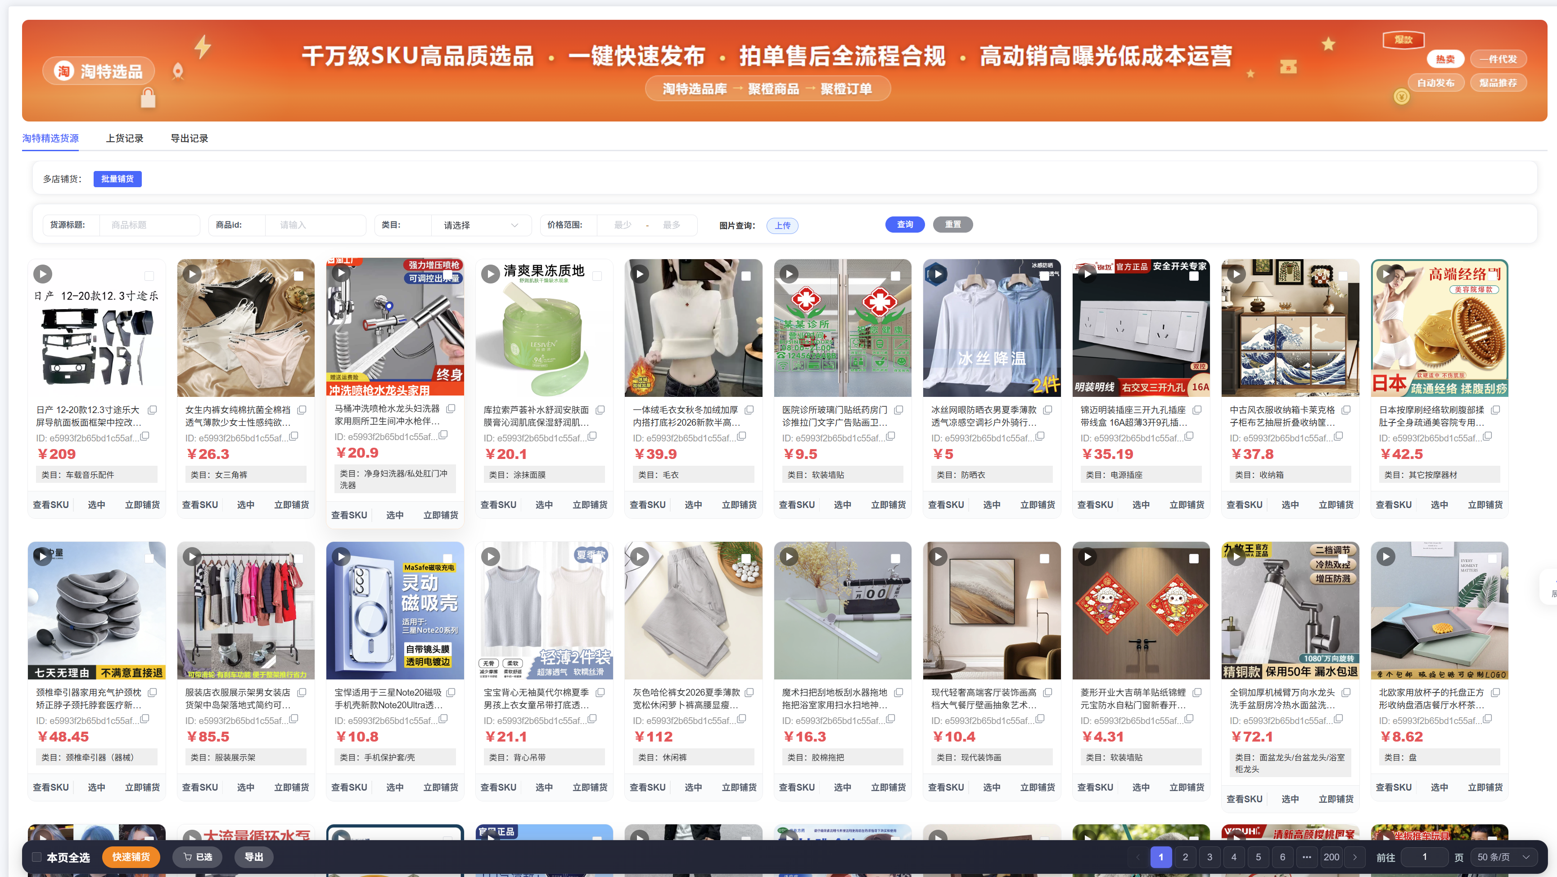Select 淘特精选货源 tab
This screenshot has height=877, width=1557.
coord(50,139)
